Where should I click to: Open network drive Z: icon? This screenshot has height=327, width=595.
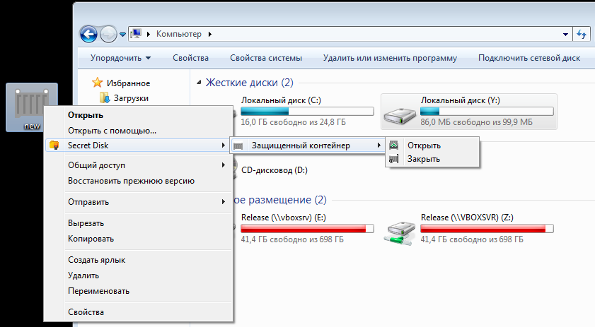(400, 229)
